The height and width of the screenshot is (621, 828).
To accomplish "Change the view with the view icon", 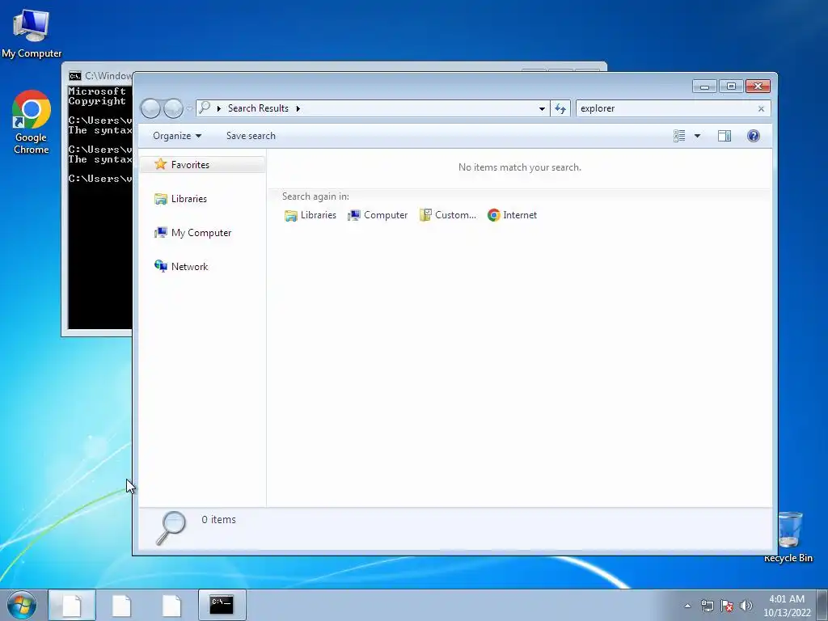I will point(679,136).
